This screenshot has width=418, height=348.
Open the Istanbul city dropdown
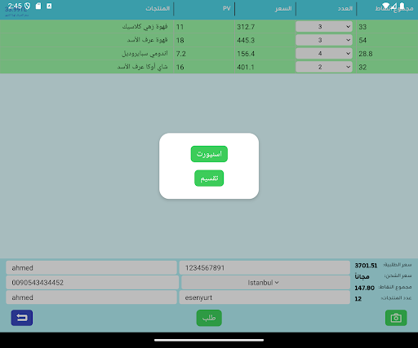265,283
